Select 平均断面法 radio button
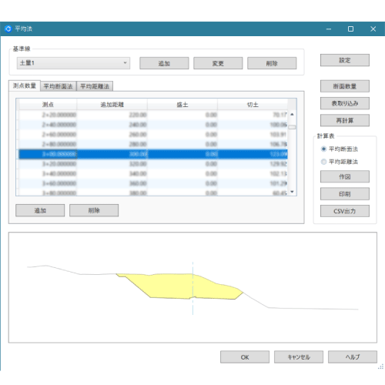 (x=323, y=149)
